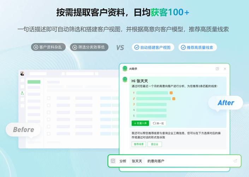Click the 张天天 tag in the input box
This screenshot has height=177, width=249.
(x=137, y=161)
